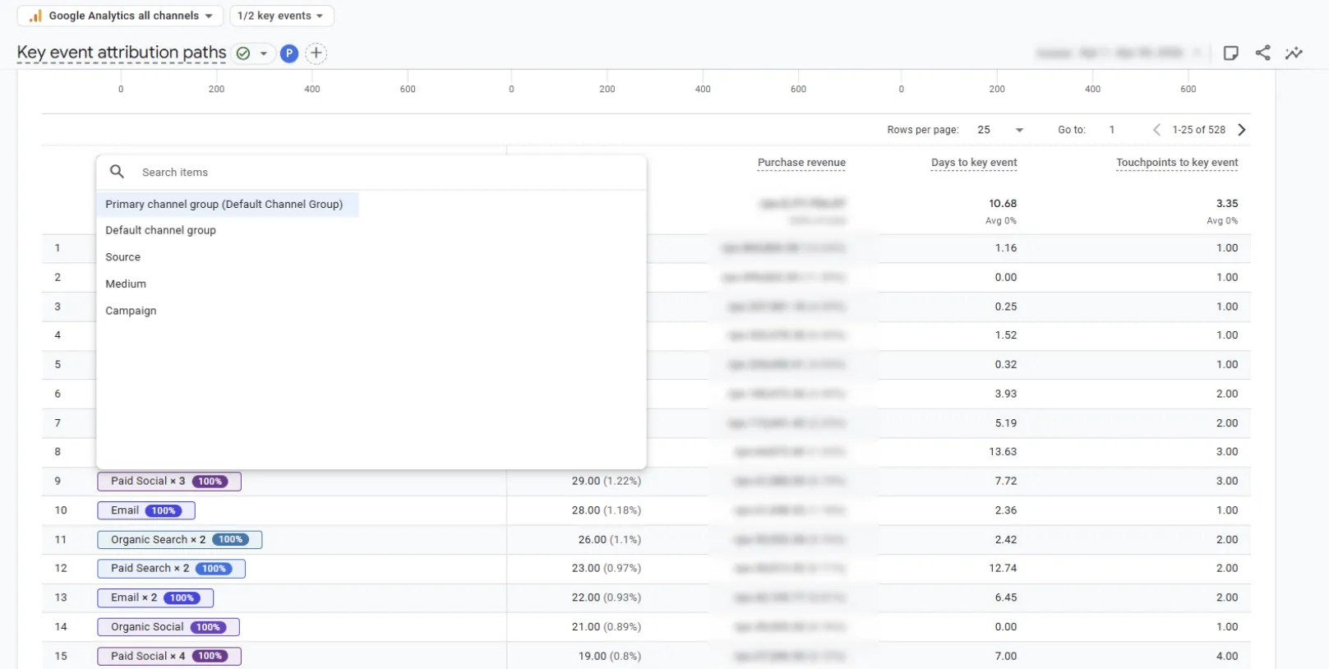Image resolution: width=1329 pixels, height=669 pixels.
Task: Click the 23.00 (0.97%) key events cell
Action: point(607,568)
